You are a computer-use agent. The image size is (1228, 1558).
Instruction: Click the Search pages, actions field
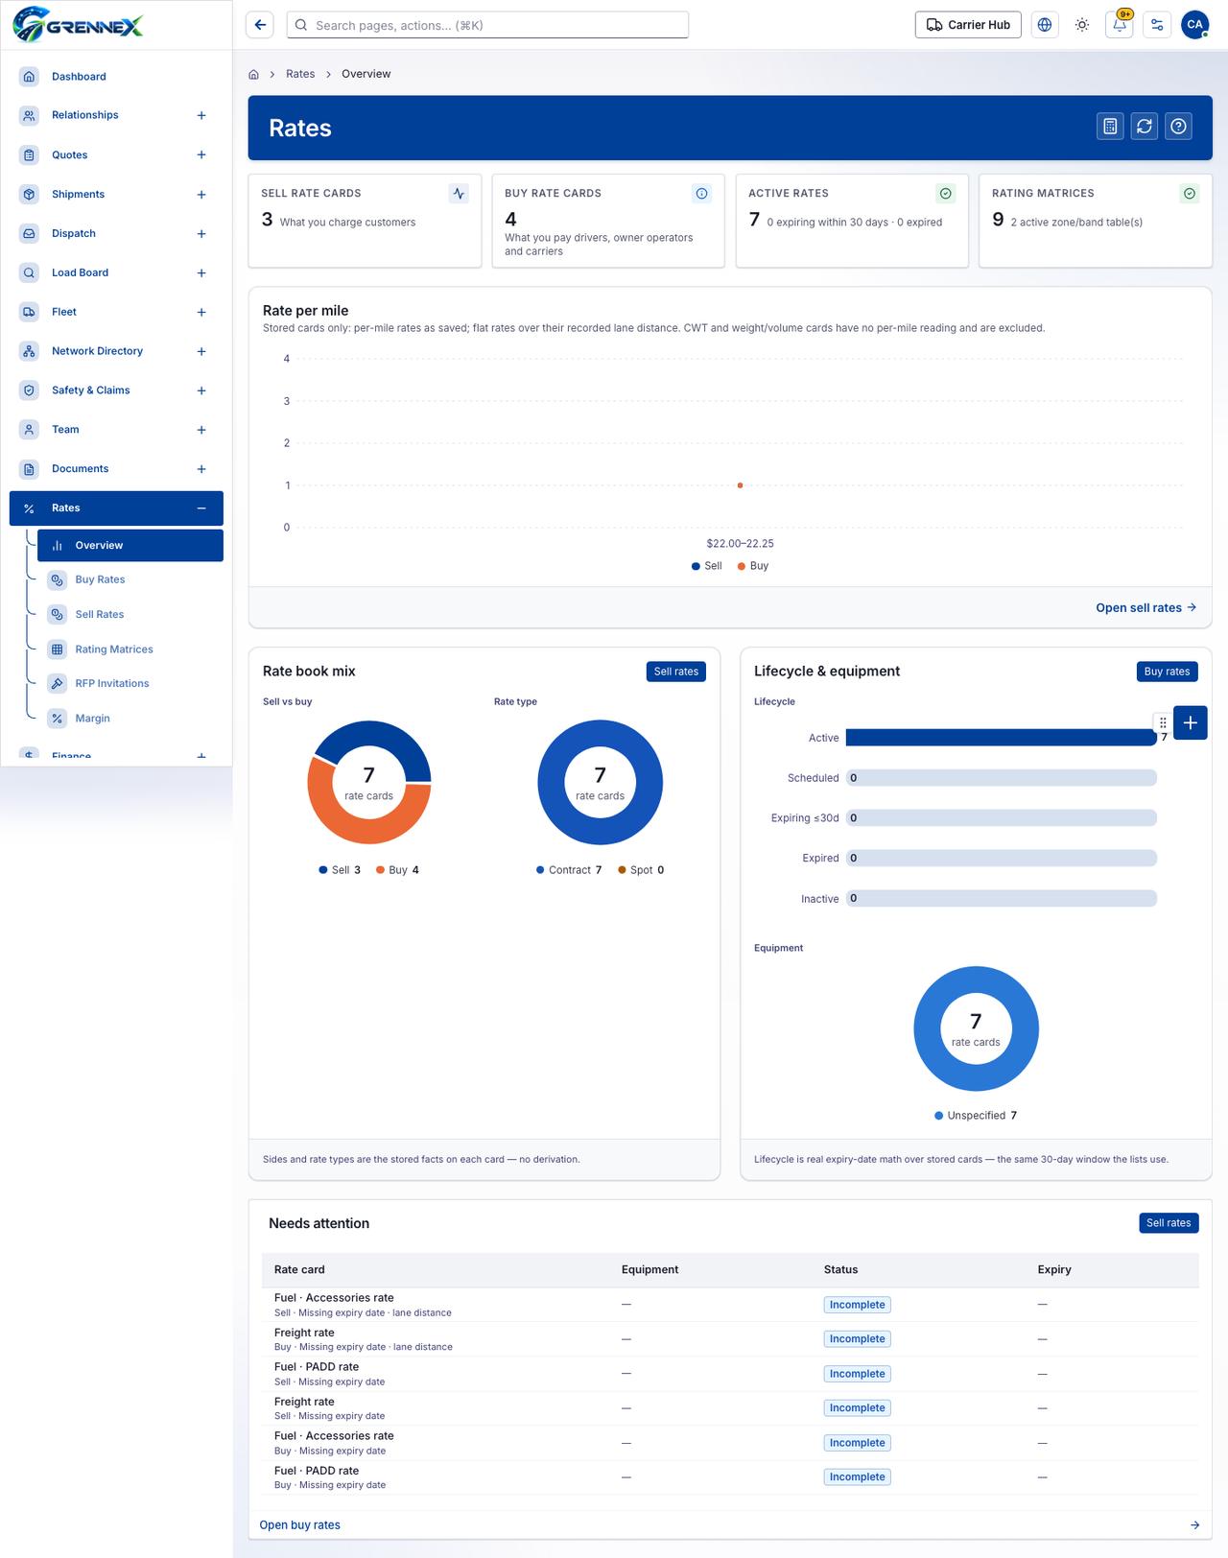point(487,25)
